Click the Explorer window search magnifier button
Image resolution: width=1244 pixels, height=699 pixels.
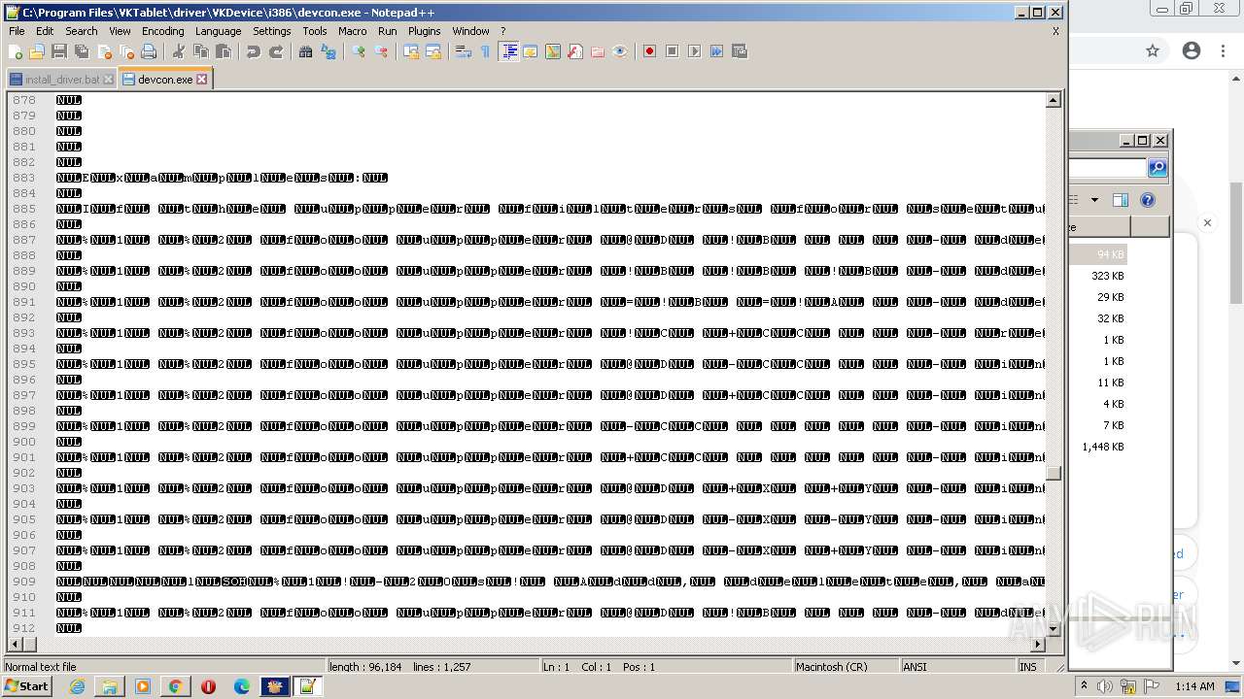coord(1158,168)
